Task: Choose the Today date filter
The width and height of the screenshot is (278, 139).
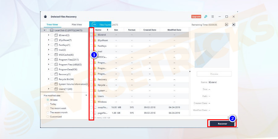Action: pyautogui.click(x=48, y=104)
